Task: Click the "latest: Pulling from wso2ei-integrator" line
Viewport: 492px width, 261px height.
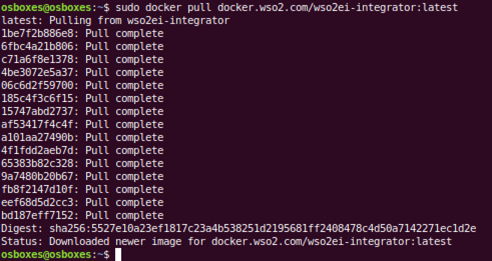Action: pos(116,20)
